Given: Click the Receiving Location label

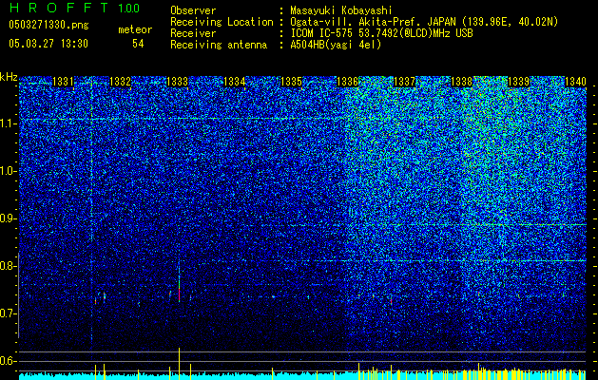Looking at the screenshot, I should 222,22.
